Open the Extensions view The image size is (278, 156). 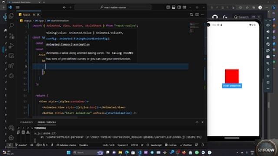(x=11, y=66)
